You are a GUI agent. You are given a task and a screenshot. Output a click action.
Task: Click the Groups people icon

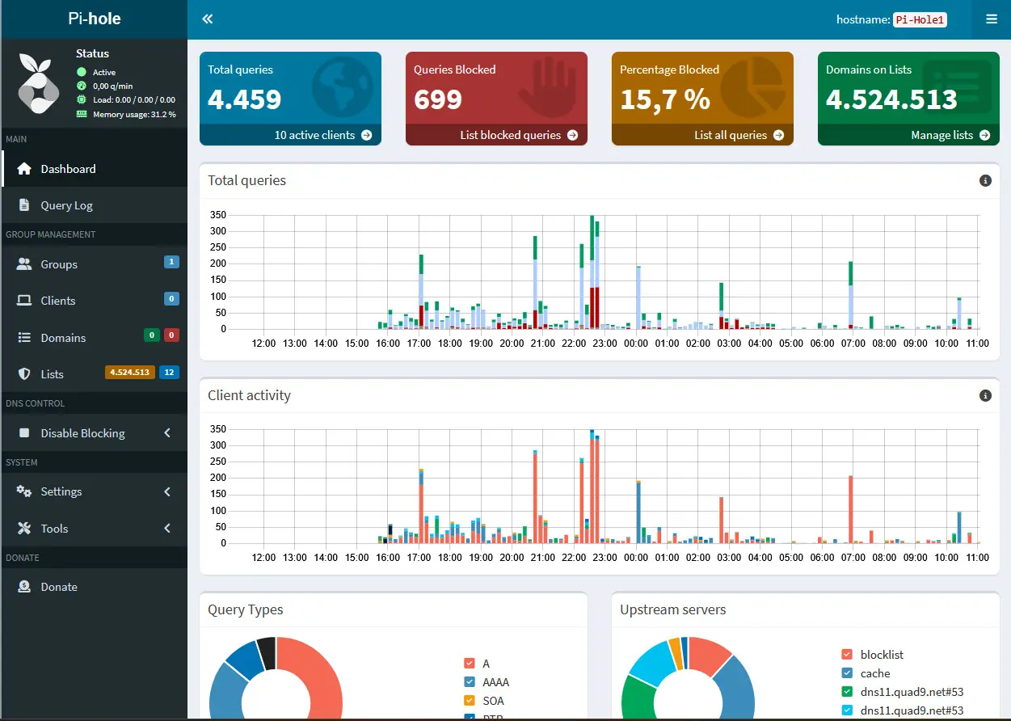[24, 264]
